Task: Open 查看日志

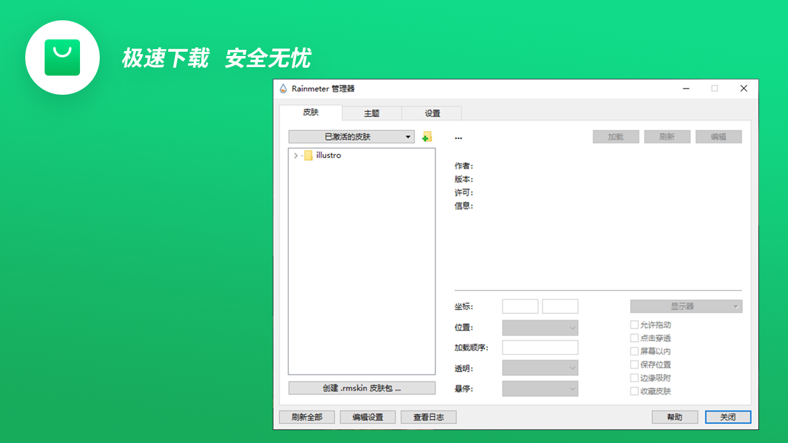Action: pos(429,417)
